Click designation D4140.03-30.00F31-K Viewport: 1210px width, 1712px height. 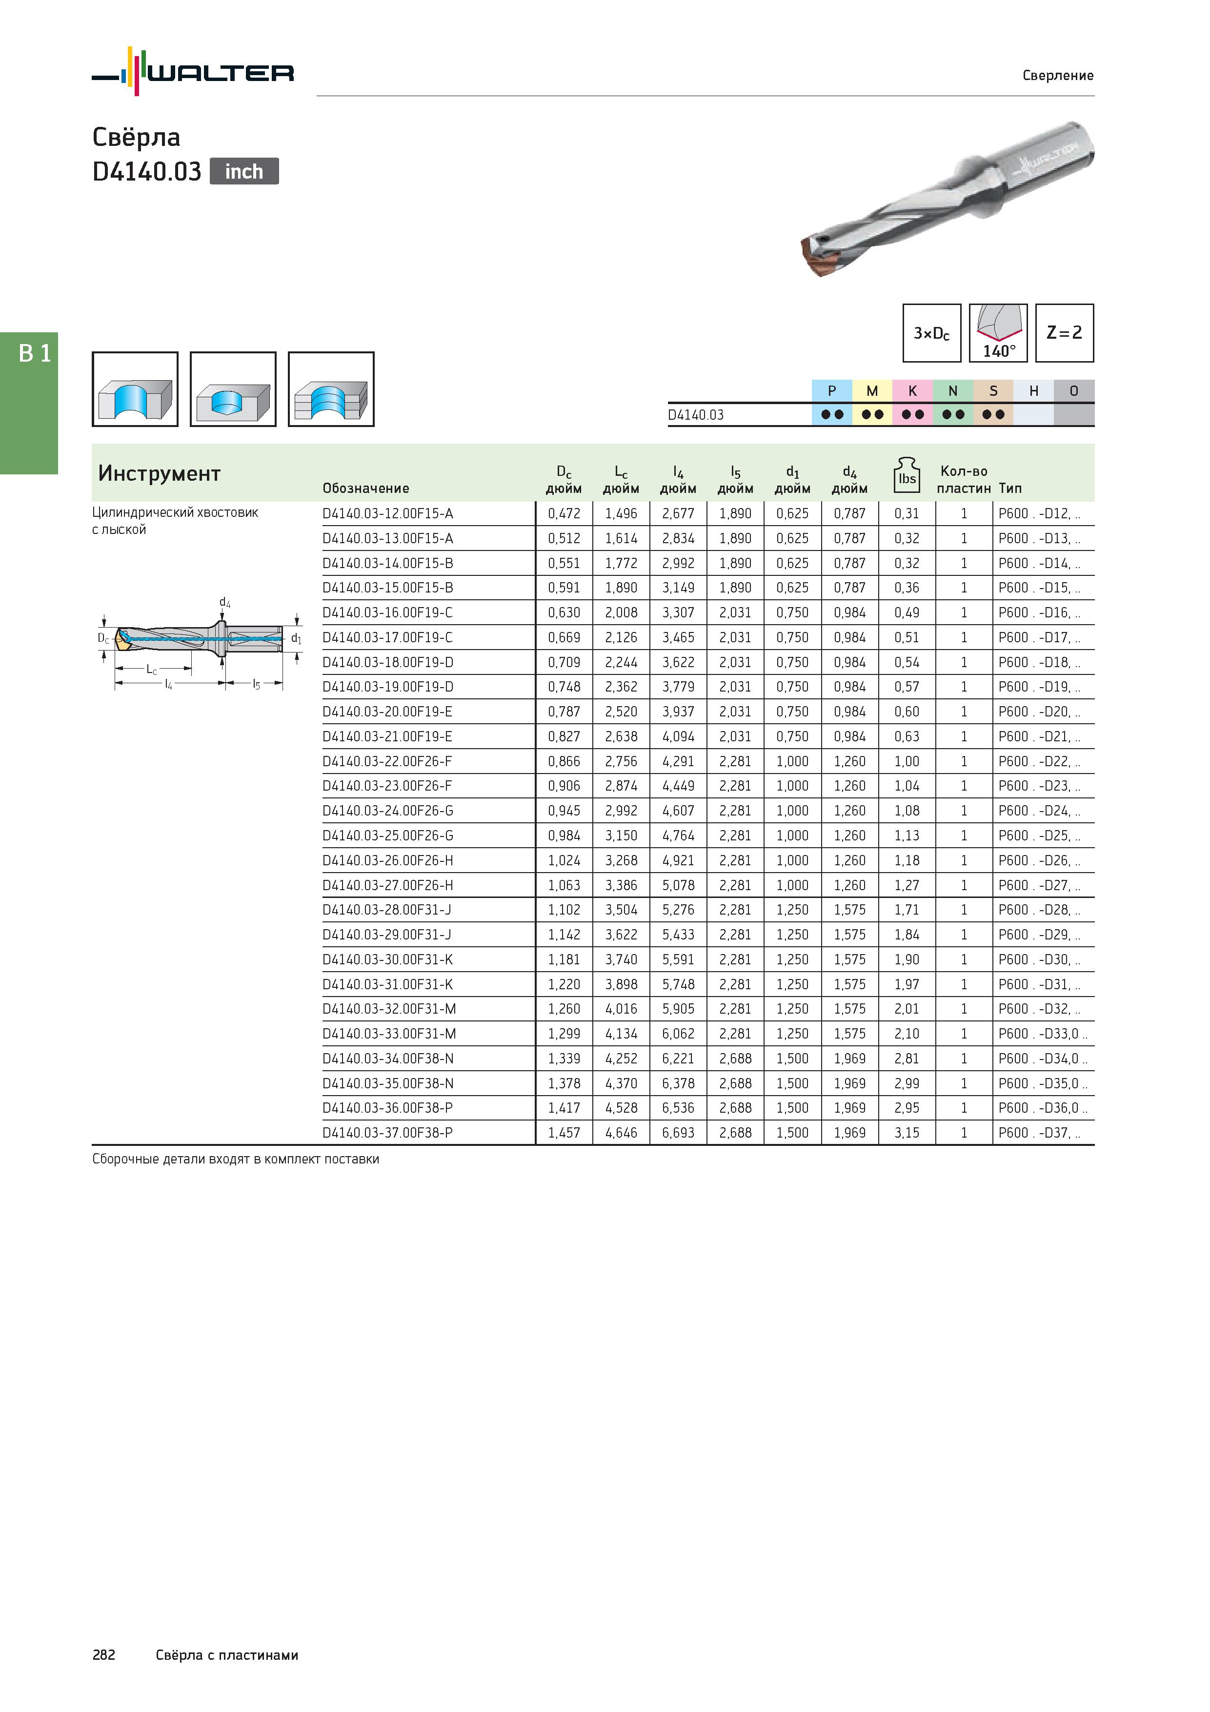388,959
